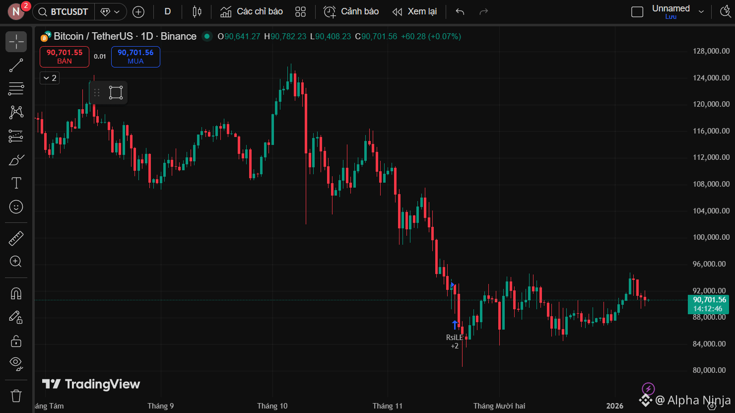Viewport: 735px width, 413px height.
Task: Select the chart patterns tool
Action: coord(16,112)
